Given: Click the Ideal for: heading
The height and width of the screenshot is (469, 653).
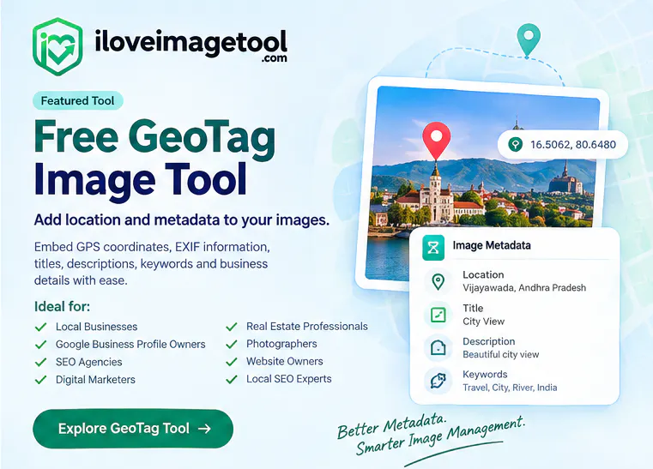Looking at the screenshot, I should pos(62,307).
